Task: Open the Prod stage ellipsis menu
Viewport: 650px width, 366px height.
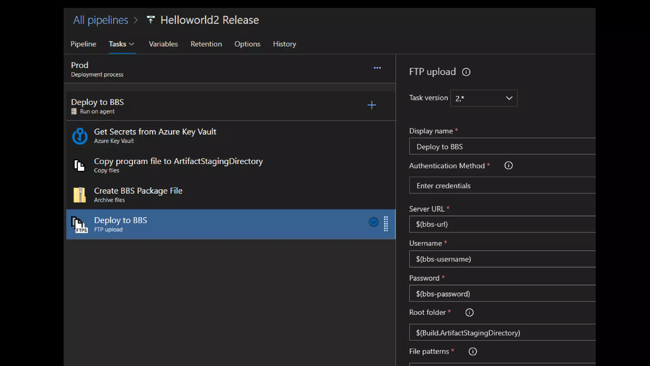Action: (377, 68)
